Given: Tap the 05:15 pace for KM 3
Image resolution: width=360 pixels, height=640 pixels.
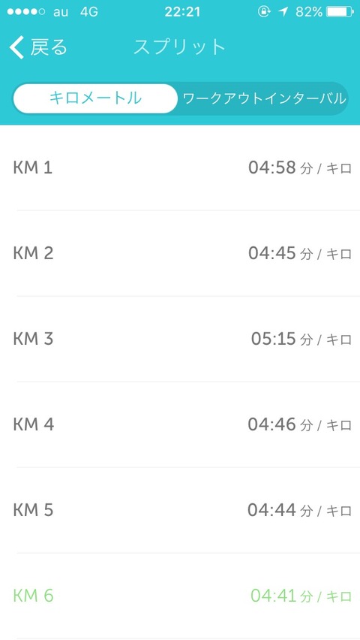Looking at the screenshot, I should [x=273, y=339].
